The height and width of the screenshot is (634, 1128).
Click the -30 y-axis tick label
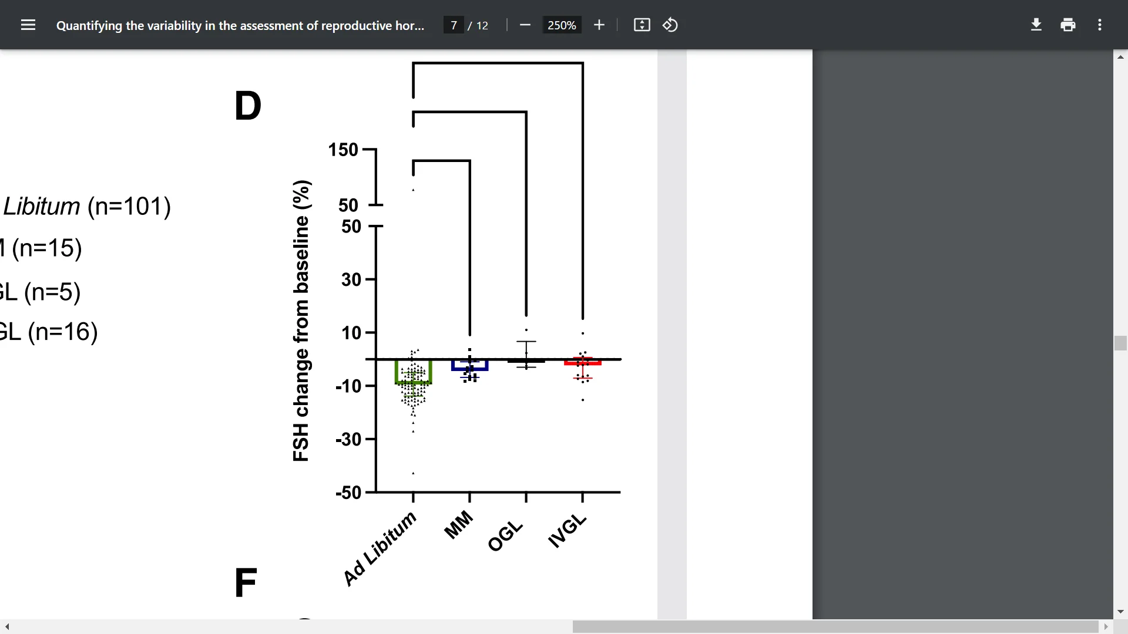click(348, 439)
